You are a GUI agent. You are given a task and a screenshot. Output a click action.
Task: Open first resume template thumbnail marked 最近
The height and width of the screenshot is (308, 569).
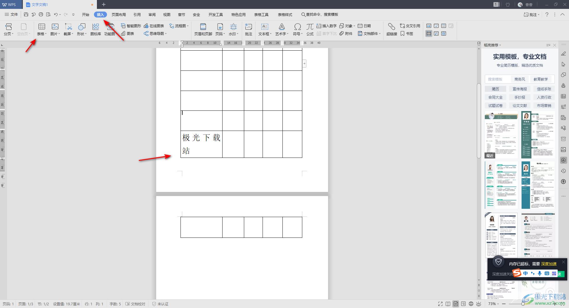pos(501,135)
